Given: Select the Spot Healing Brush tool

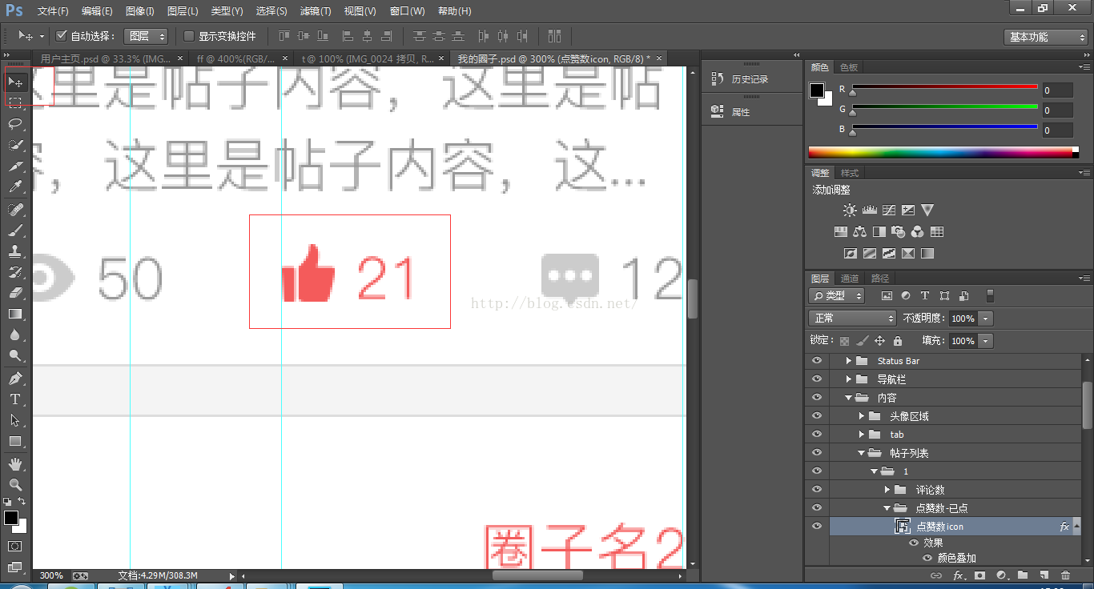Looking at the screenshot, I should coord(15,210).
